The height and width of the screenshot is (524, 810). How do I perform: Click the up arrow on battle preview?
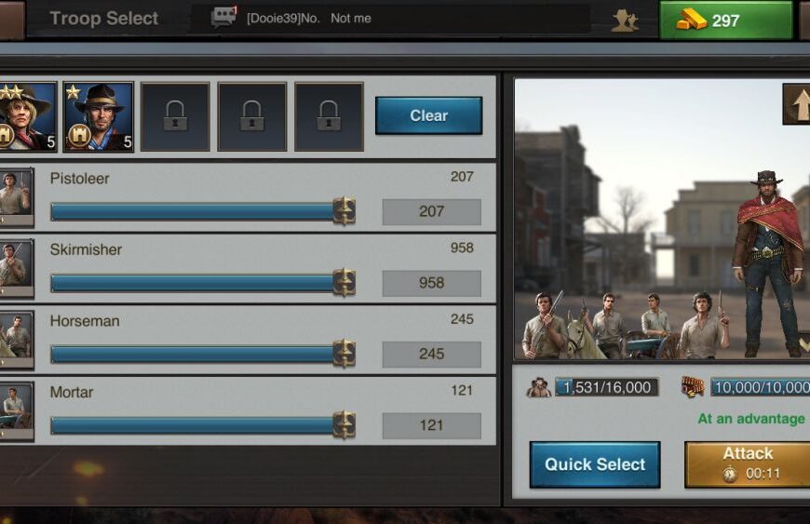[797, 103]
